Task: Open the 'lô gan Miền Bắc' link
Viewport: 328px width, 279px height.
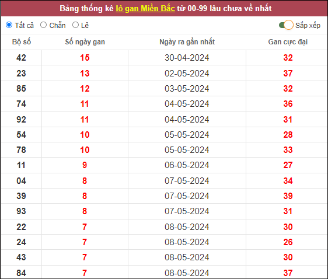Action: tap(145, 8)
